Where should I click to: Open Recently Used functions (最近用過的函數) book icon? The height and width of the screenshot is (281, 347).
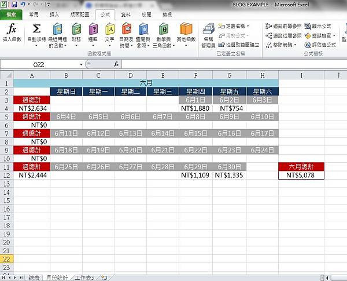coord(57,29)
